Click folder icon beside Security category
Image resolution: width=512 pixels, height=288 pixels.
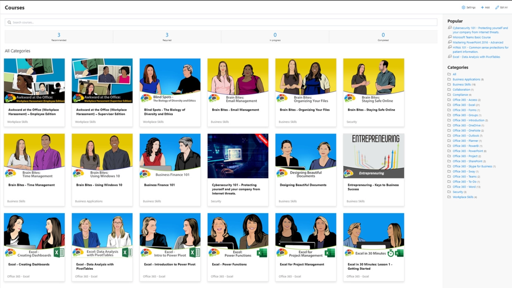coord(449,192)
